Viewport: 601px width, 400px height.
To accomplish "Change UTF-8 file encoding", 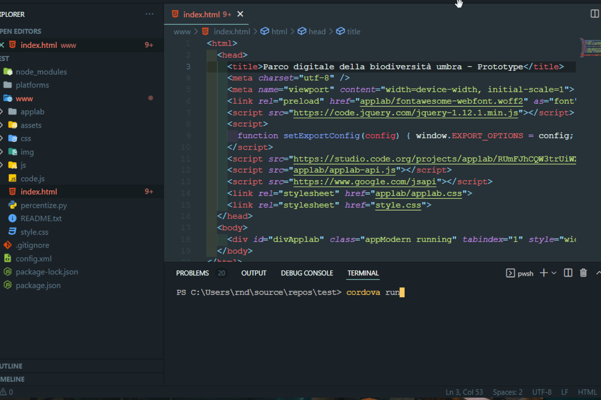I will tap(542, 392).
